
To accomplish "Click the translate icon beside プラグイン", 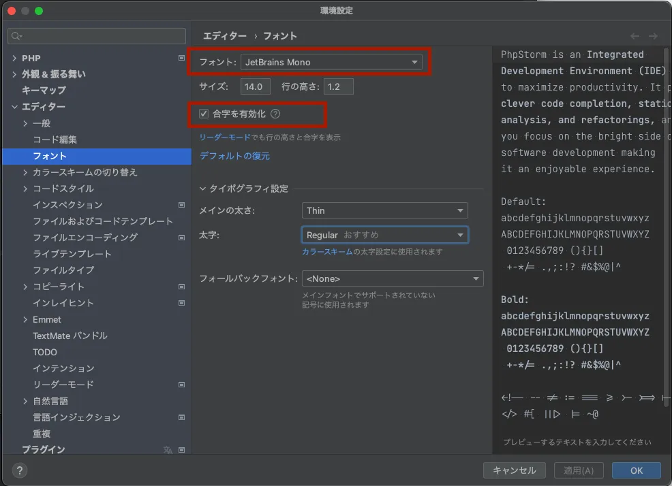I will click(168, 450).
